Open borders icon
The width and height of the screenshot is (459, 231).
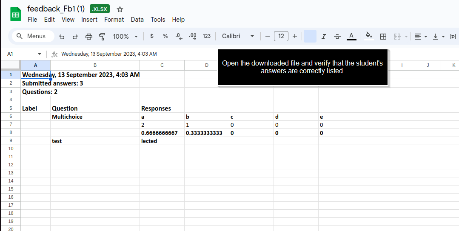pyautogui.click(x=383, y=36)
